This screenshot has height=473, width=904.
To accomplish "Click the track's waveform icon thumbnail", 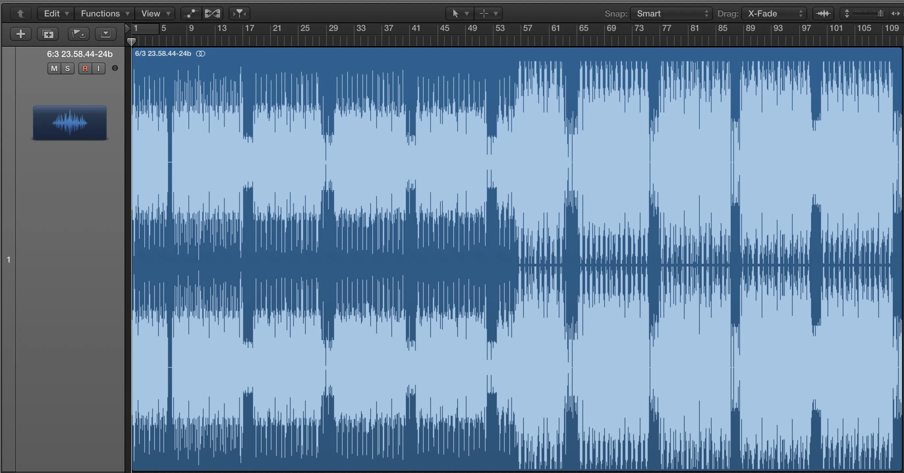I will (x=70, y=123).
